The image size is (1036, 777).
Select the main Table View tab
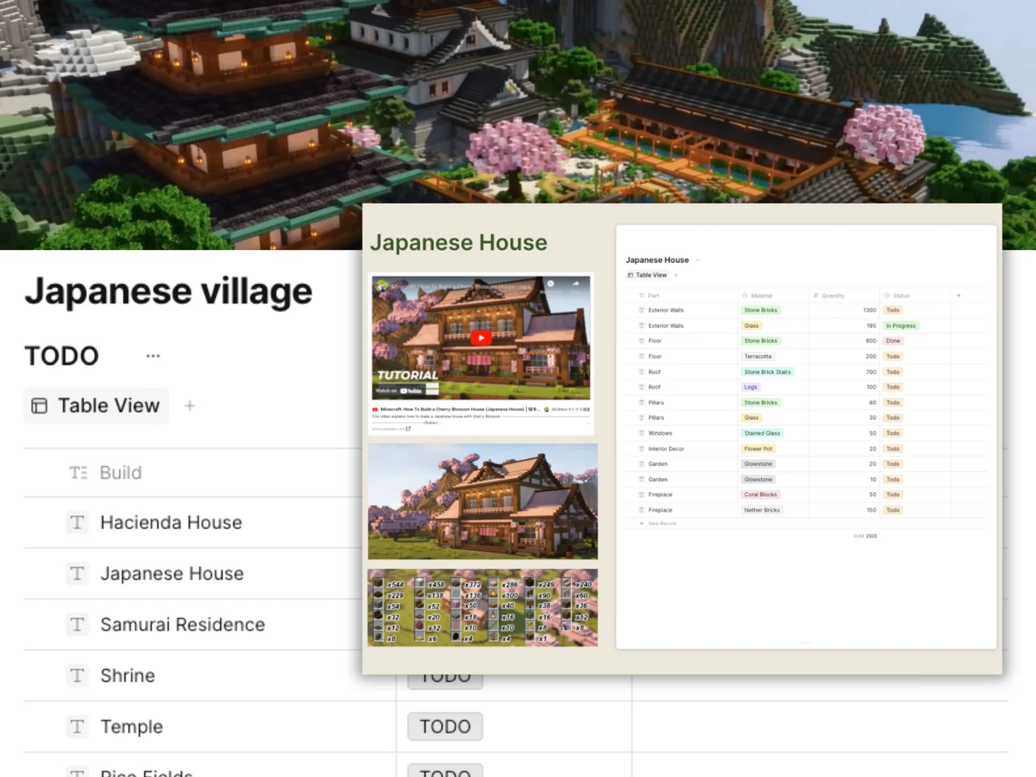(96, 405)
